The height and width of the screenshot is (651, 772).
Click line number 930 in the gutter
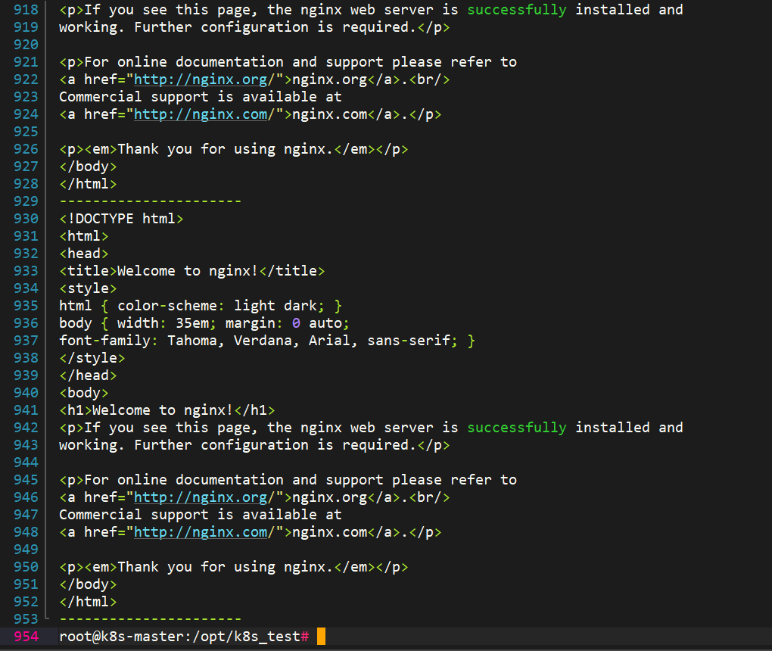(x=26, y=219)
